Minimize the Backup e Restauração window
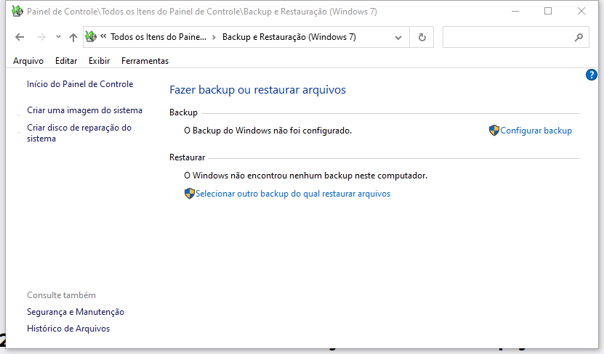 click(x=515, y=11)
